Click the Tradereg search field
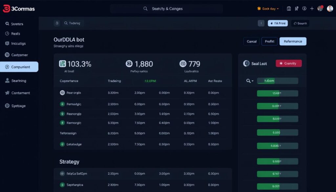This screenshot has height=192, width=336. [73, 23]
